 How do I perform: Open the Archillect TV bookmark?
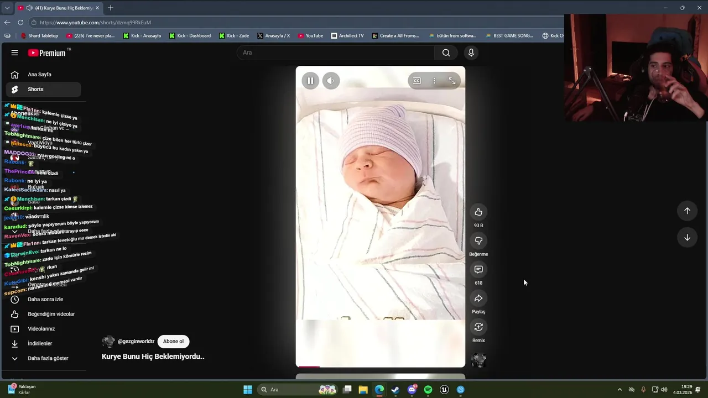click(x=347, y=35)
